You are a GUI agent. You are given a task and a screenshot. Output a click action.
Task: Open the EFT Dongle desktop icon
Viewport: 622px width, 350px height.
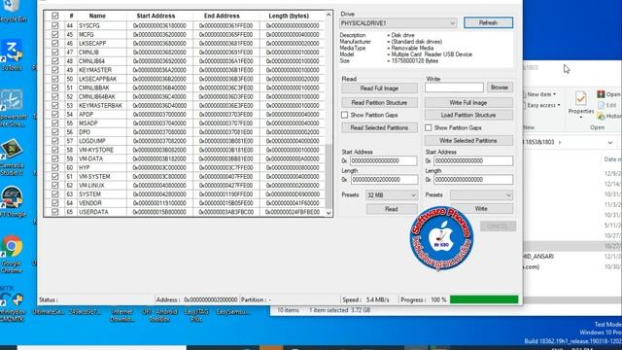[x=12, y=201]
